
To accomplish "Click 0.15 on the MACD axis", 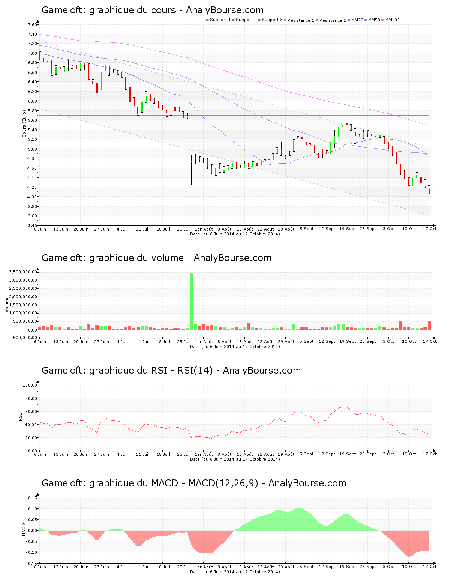I will pos(32,498).
